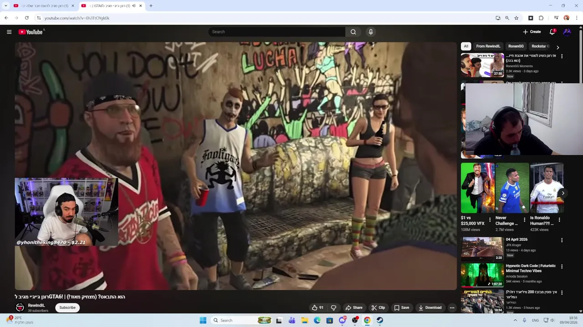This screenshot has width=583, height=327.
Task: Click the search magnifier button
Action: 353,32
